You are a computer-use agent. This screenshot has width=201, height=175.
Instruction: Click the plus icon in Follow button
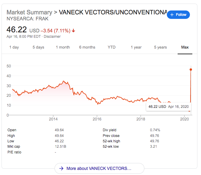click(x=172, y=15)
